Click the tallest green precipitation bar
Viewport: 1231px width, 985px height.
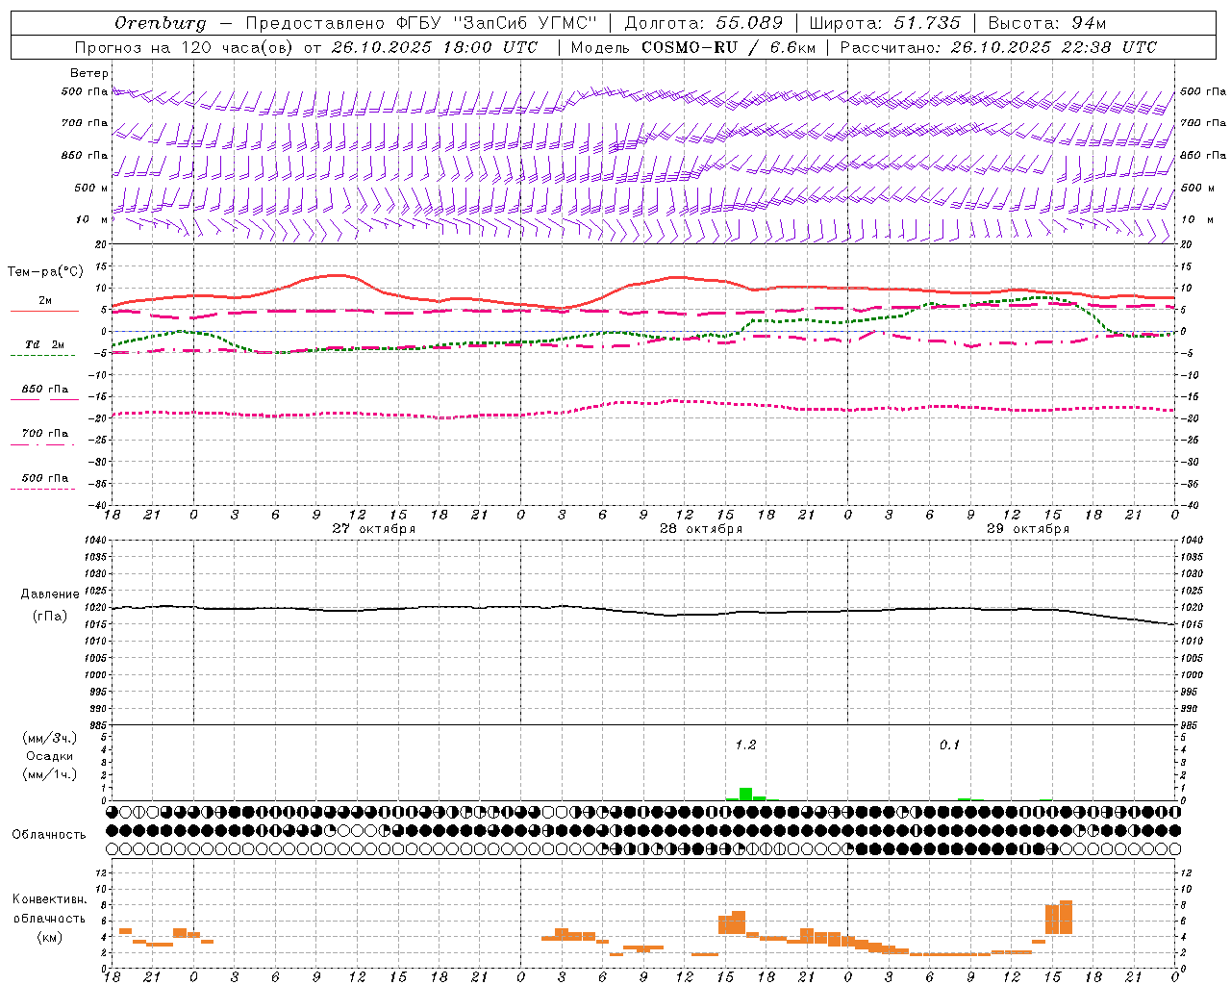click(x=745, y=795)
